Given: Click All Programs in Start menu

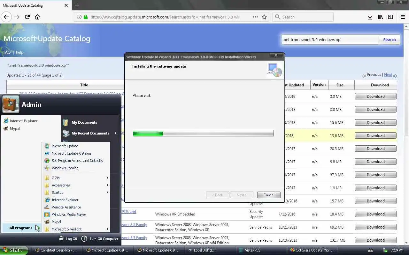Looking at the screenshot, I should coord(21,228).
